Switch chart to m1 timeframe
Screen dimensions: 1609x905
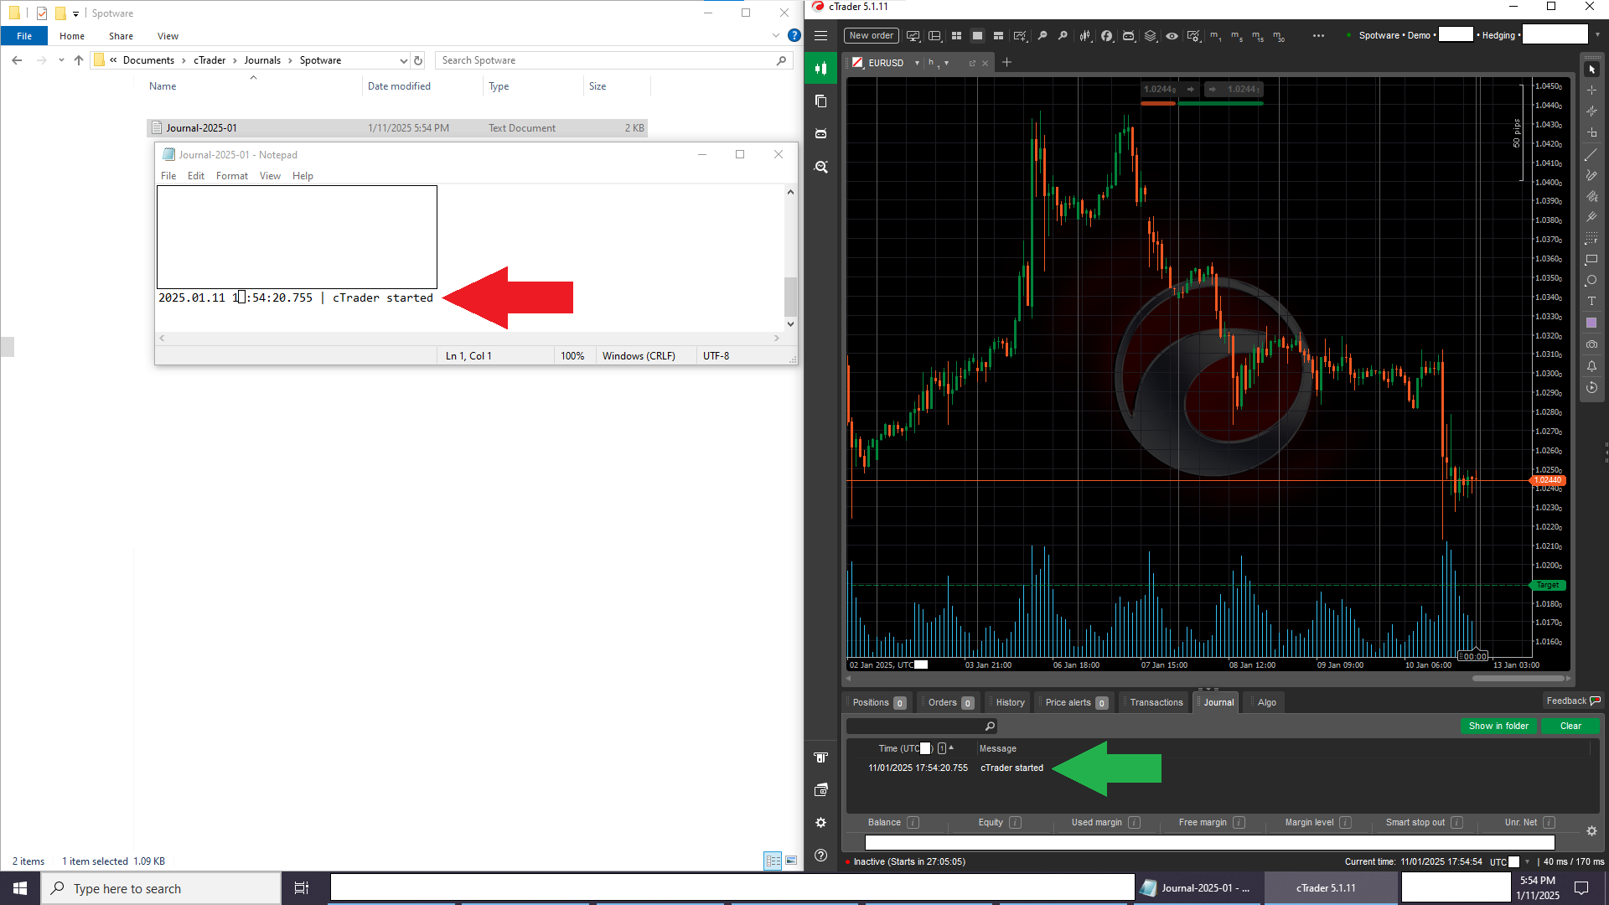1215,36
